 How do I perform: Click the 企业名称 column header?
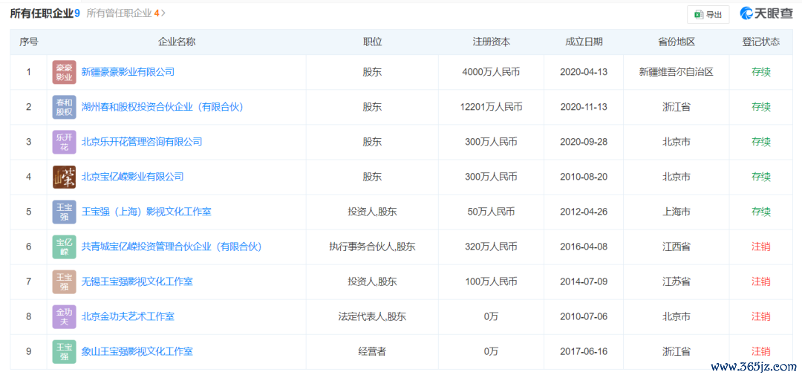pyautogui.click(x=177, y=42)
